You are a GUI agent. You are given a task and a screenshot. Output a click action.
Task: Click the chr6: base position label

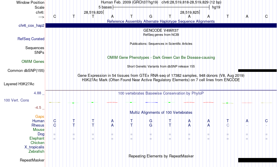(40, 12)
